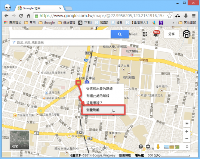This screenshot has height=159, width=200.
Task: Open notifications bell showing 99+
Action: (x=156, y=34)
